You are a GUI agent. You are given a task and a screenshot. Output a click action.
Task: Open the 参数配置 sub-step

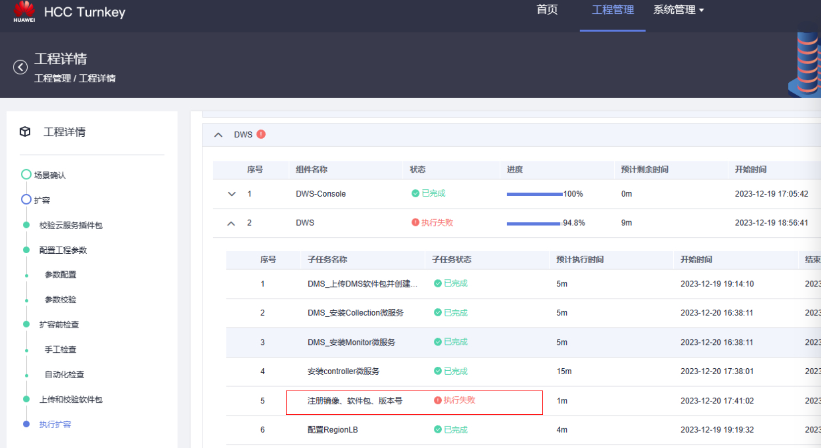60,275
